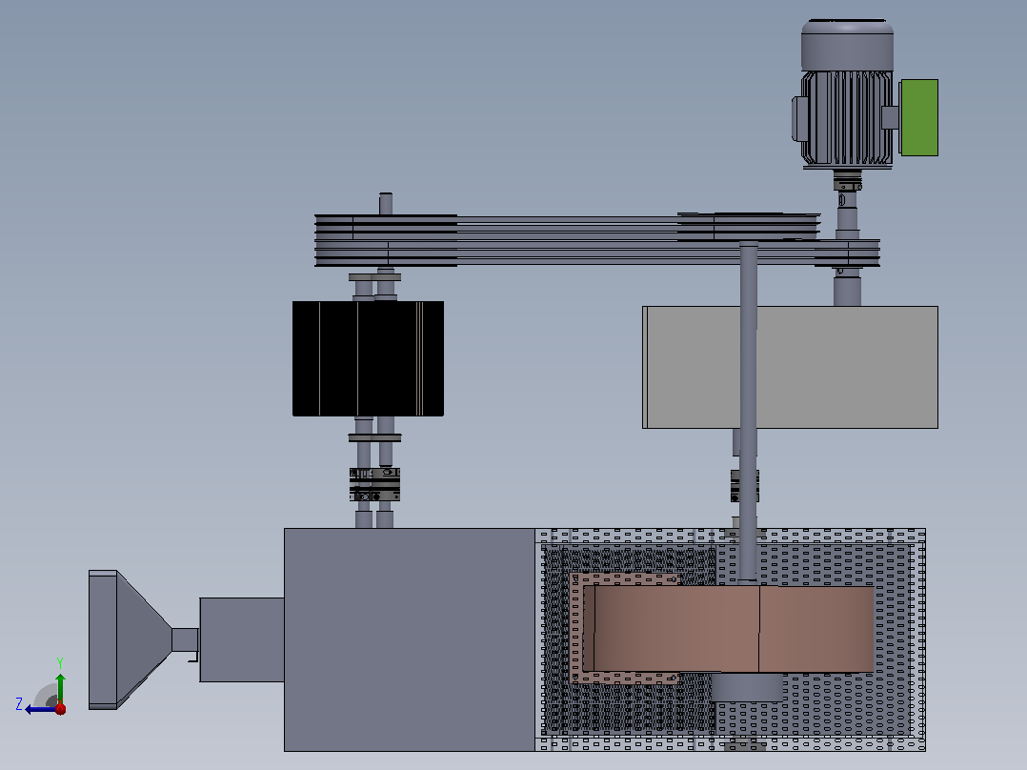Click the red origin ball of the axis triad
This screenshot has height=770, width=1027.
click(x=60, y=708)
